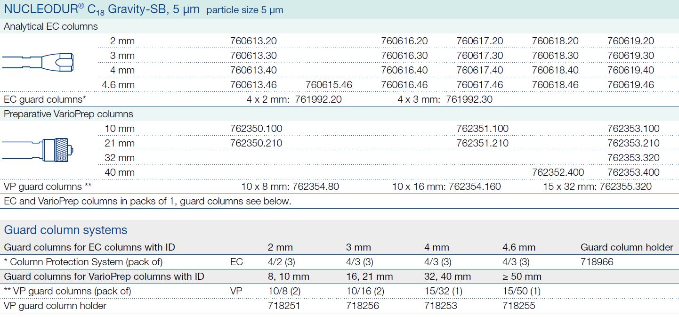
Task: Select part number 760619.46
Action: (630, 85)
